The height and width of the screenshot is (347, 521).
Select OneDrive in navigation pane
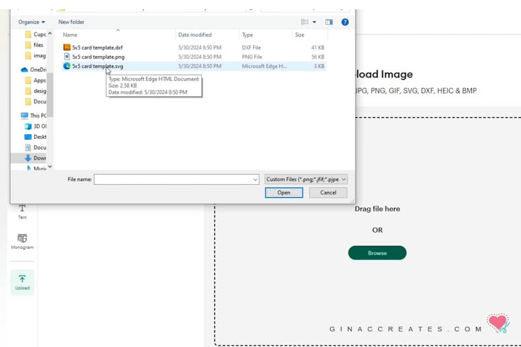34,69
